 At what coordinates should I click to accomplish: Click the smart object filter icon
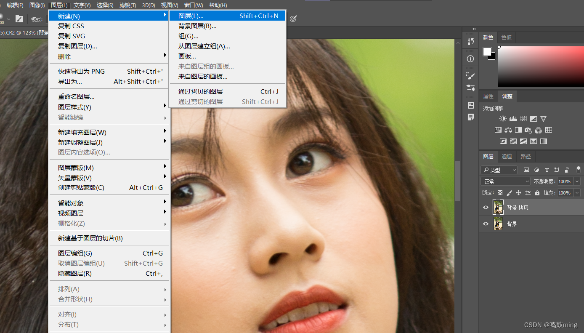coord(567,170)
